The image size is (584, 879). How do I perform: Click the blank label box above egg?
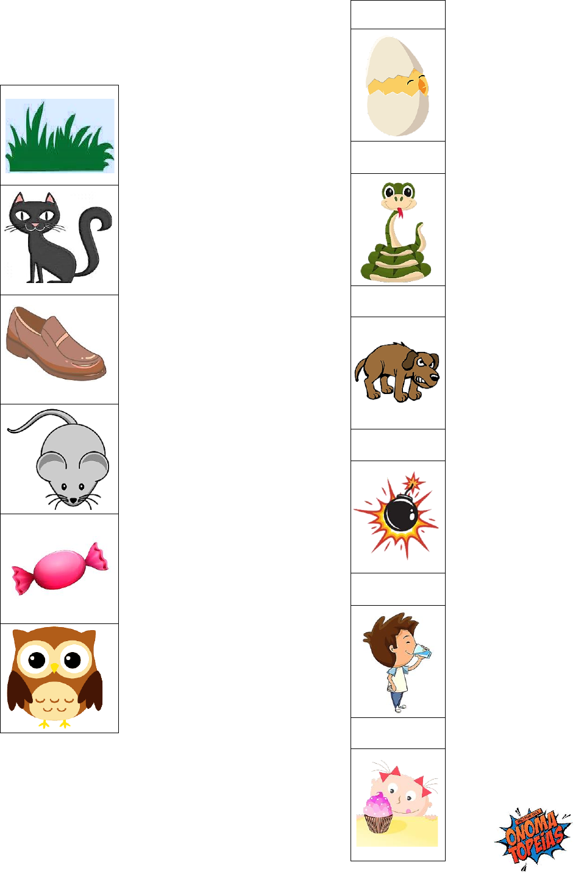pyautogui.click(x=398, y=15)
